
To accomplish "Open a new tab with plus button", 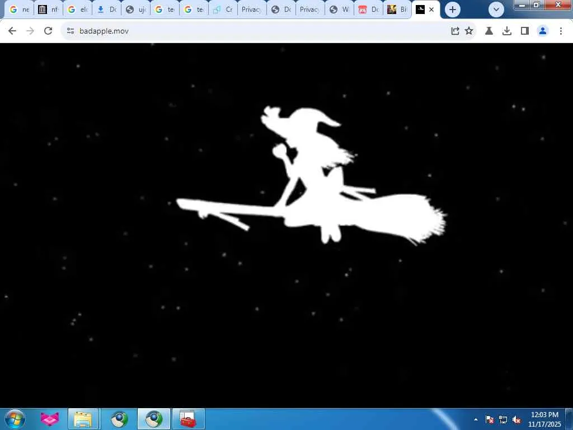I will (452, 10).
